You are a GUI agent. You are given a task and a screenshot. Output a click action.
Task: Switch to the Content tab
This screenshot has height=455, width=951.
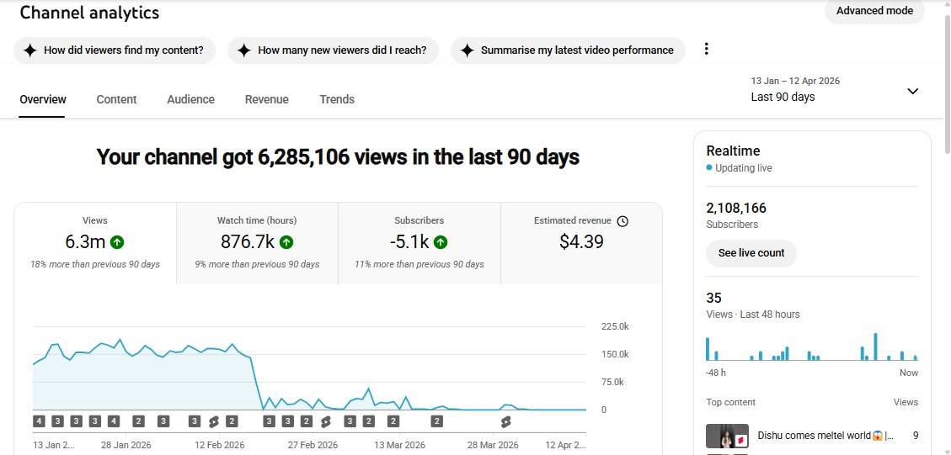click(x=116, y=99)
